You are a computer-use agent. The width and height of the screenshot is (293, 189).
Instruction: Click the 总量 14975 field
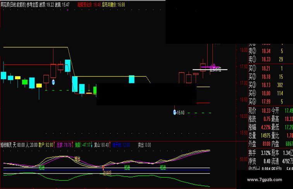tap(260, 135)
